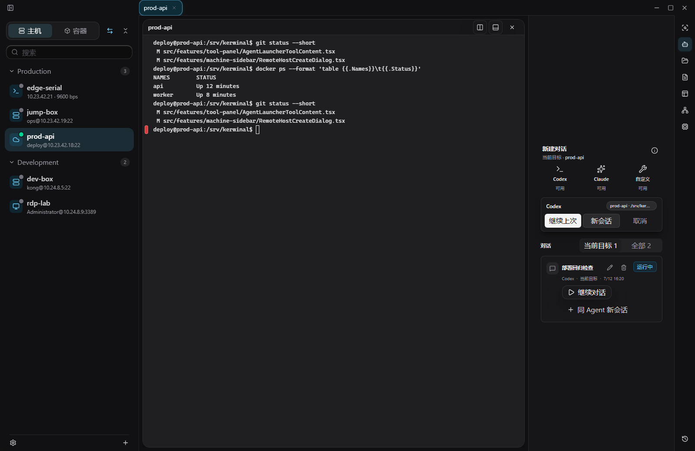The width and height of the screenshot is (695, 451).
Task: Open the document panel in right rail
Action: click(x=685, y=77)
